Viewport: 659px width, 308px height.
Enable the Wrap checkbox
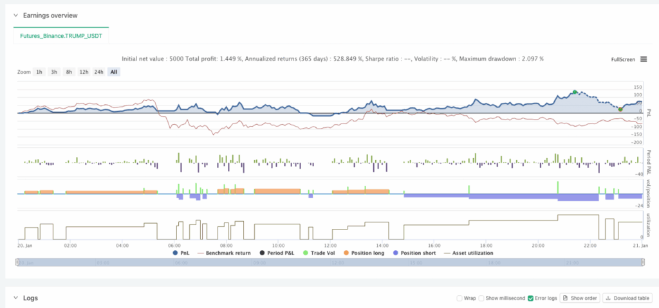pyautogui.click(x=459, y=298)
